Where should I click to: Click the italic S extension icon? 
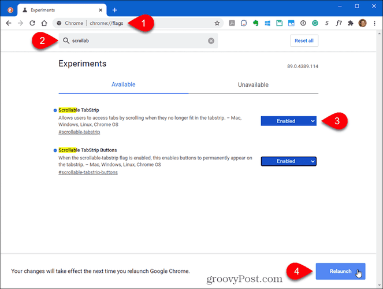click(x=327, y=23)
